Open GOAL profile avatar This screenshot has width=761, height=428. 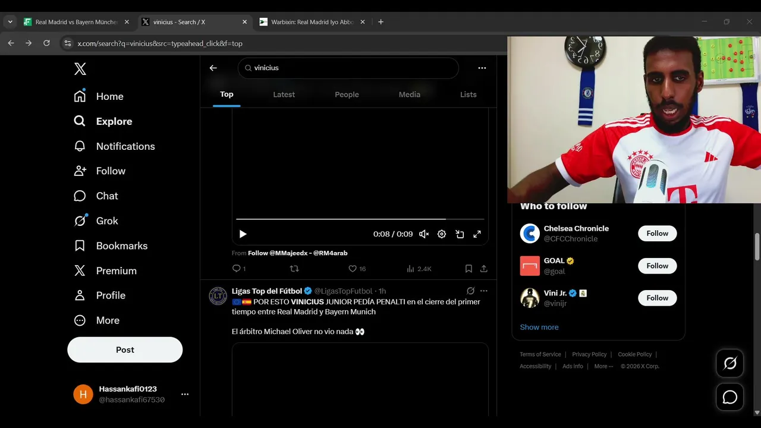pyautogui.click(x=530, y=266)
